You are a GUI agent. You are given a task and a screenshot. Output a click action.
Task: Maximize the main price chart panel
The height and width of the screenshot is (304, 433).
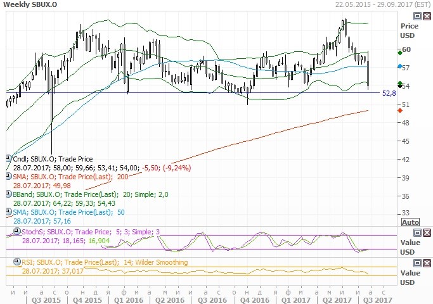tap(417, 16)
